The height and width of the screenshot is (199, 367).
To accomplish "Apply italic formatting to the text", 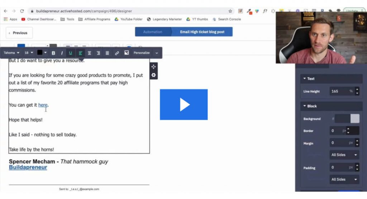I will point(62,53).
